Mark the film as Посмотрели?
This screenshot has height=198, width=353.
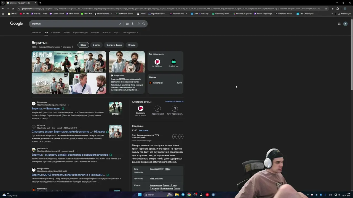click(x=157, y=108)
